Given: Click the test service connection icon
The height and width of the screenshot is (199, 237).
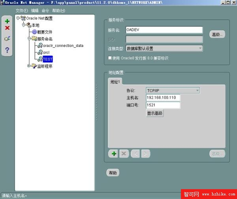Looking at the screenshot, I should [7, 39].
